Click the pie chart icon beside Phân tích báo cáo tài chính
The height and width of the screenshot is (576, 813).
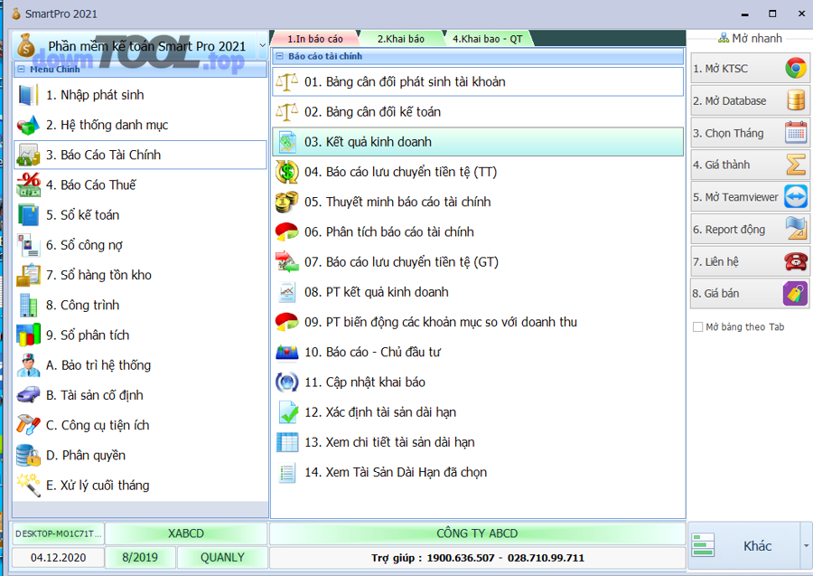(x=286, y=232)
